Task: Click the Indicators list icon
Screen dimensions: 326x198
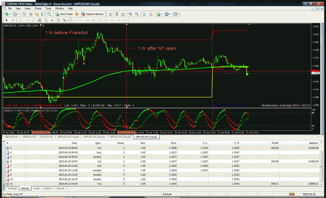Action: (x=159, y=14)
